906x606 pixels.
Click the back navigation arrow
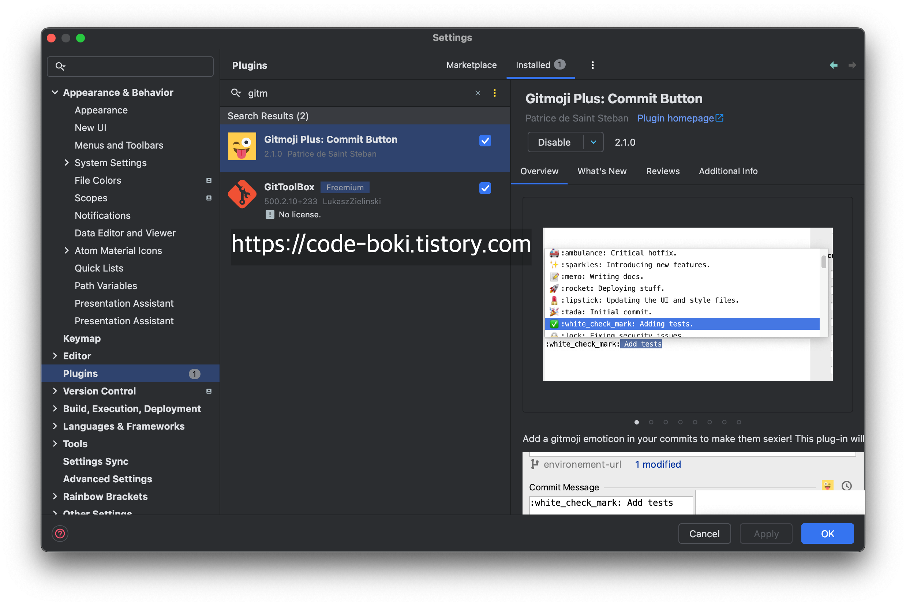click(833, 65)
